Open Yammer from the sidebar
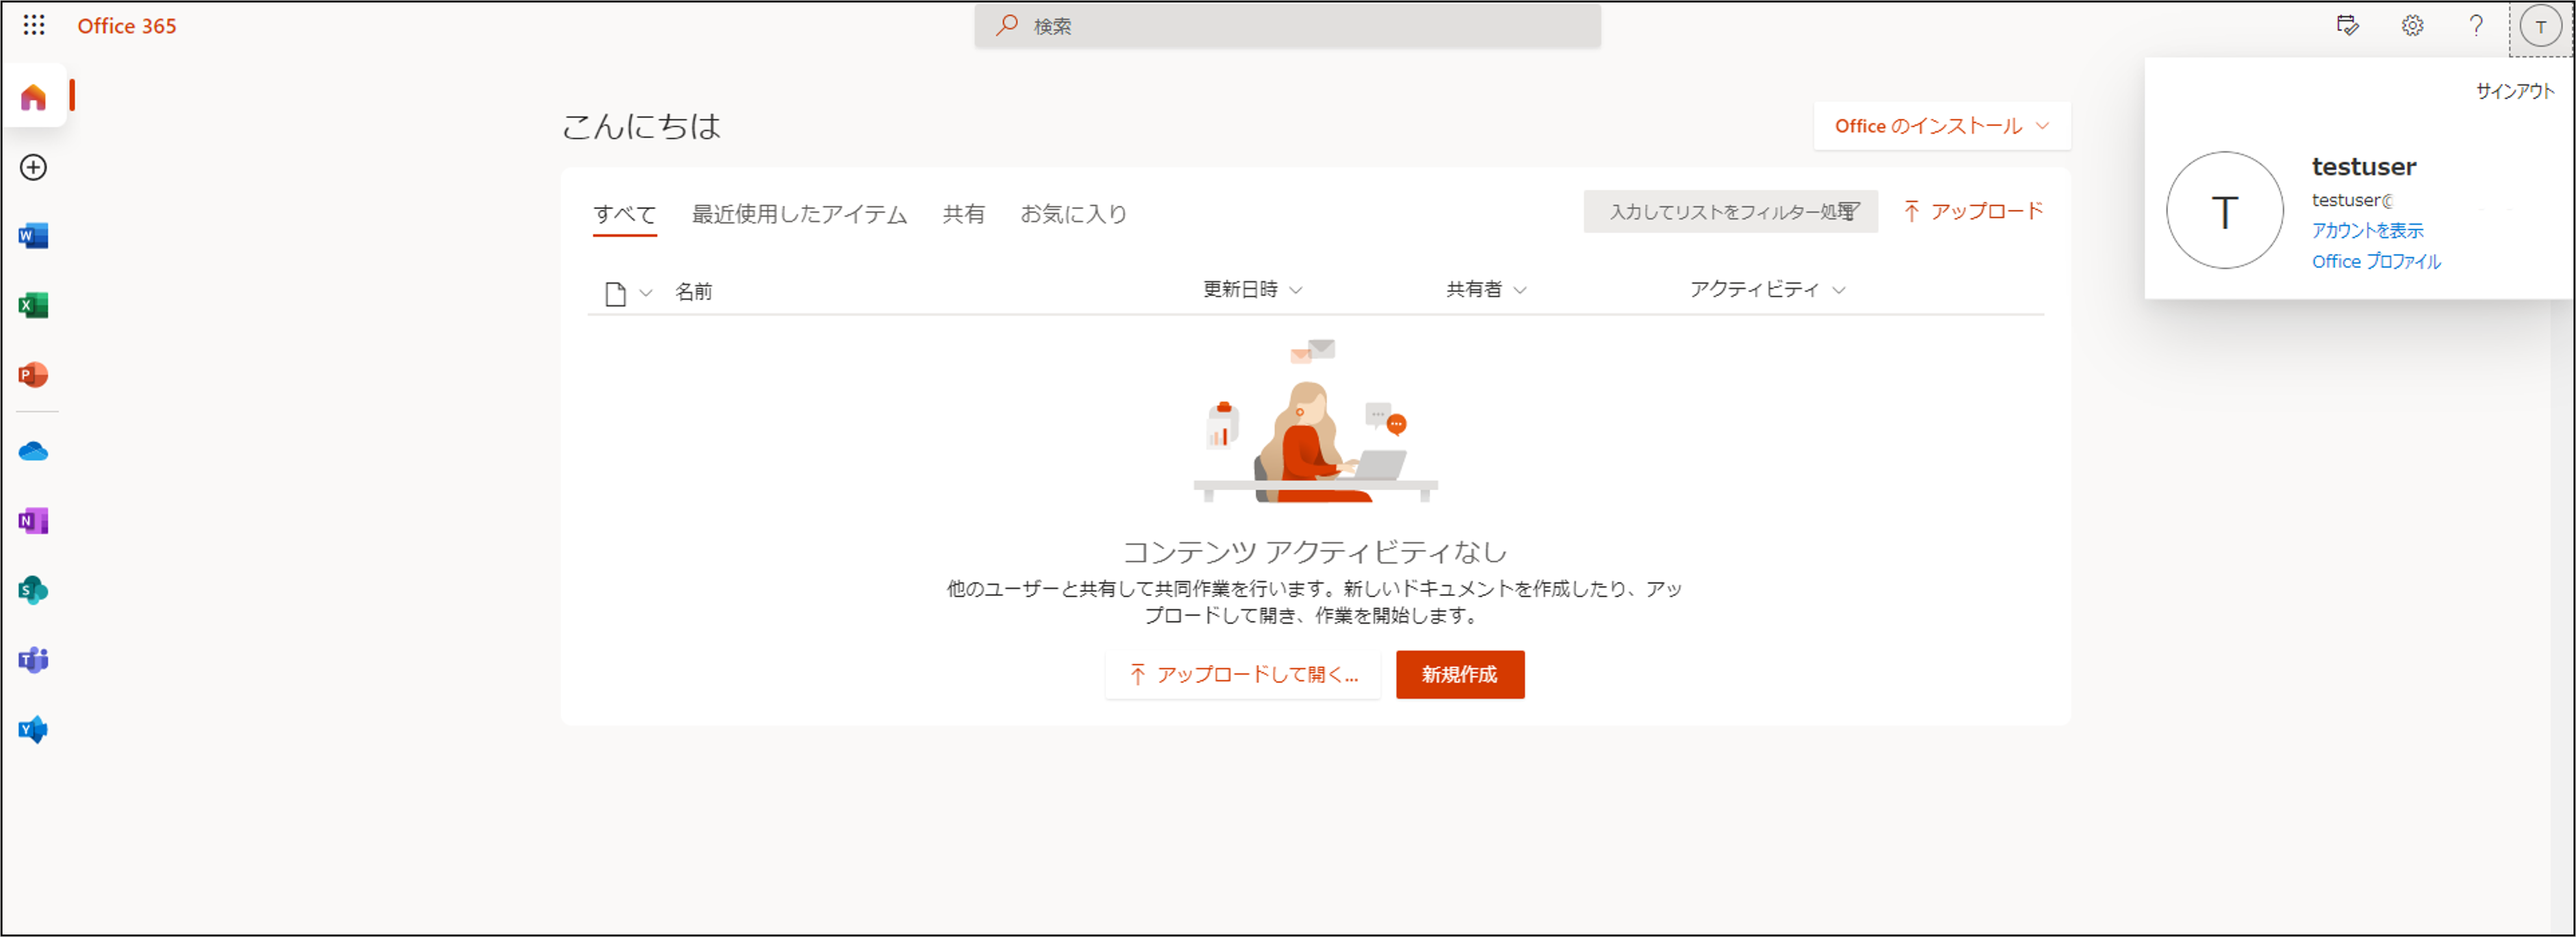2576x937 pixels. click(33, 730)
